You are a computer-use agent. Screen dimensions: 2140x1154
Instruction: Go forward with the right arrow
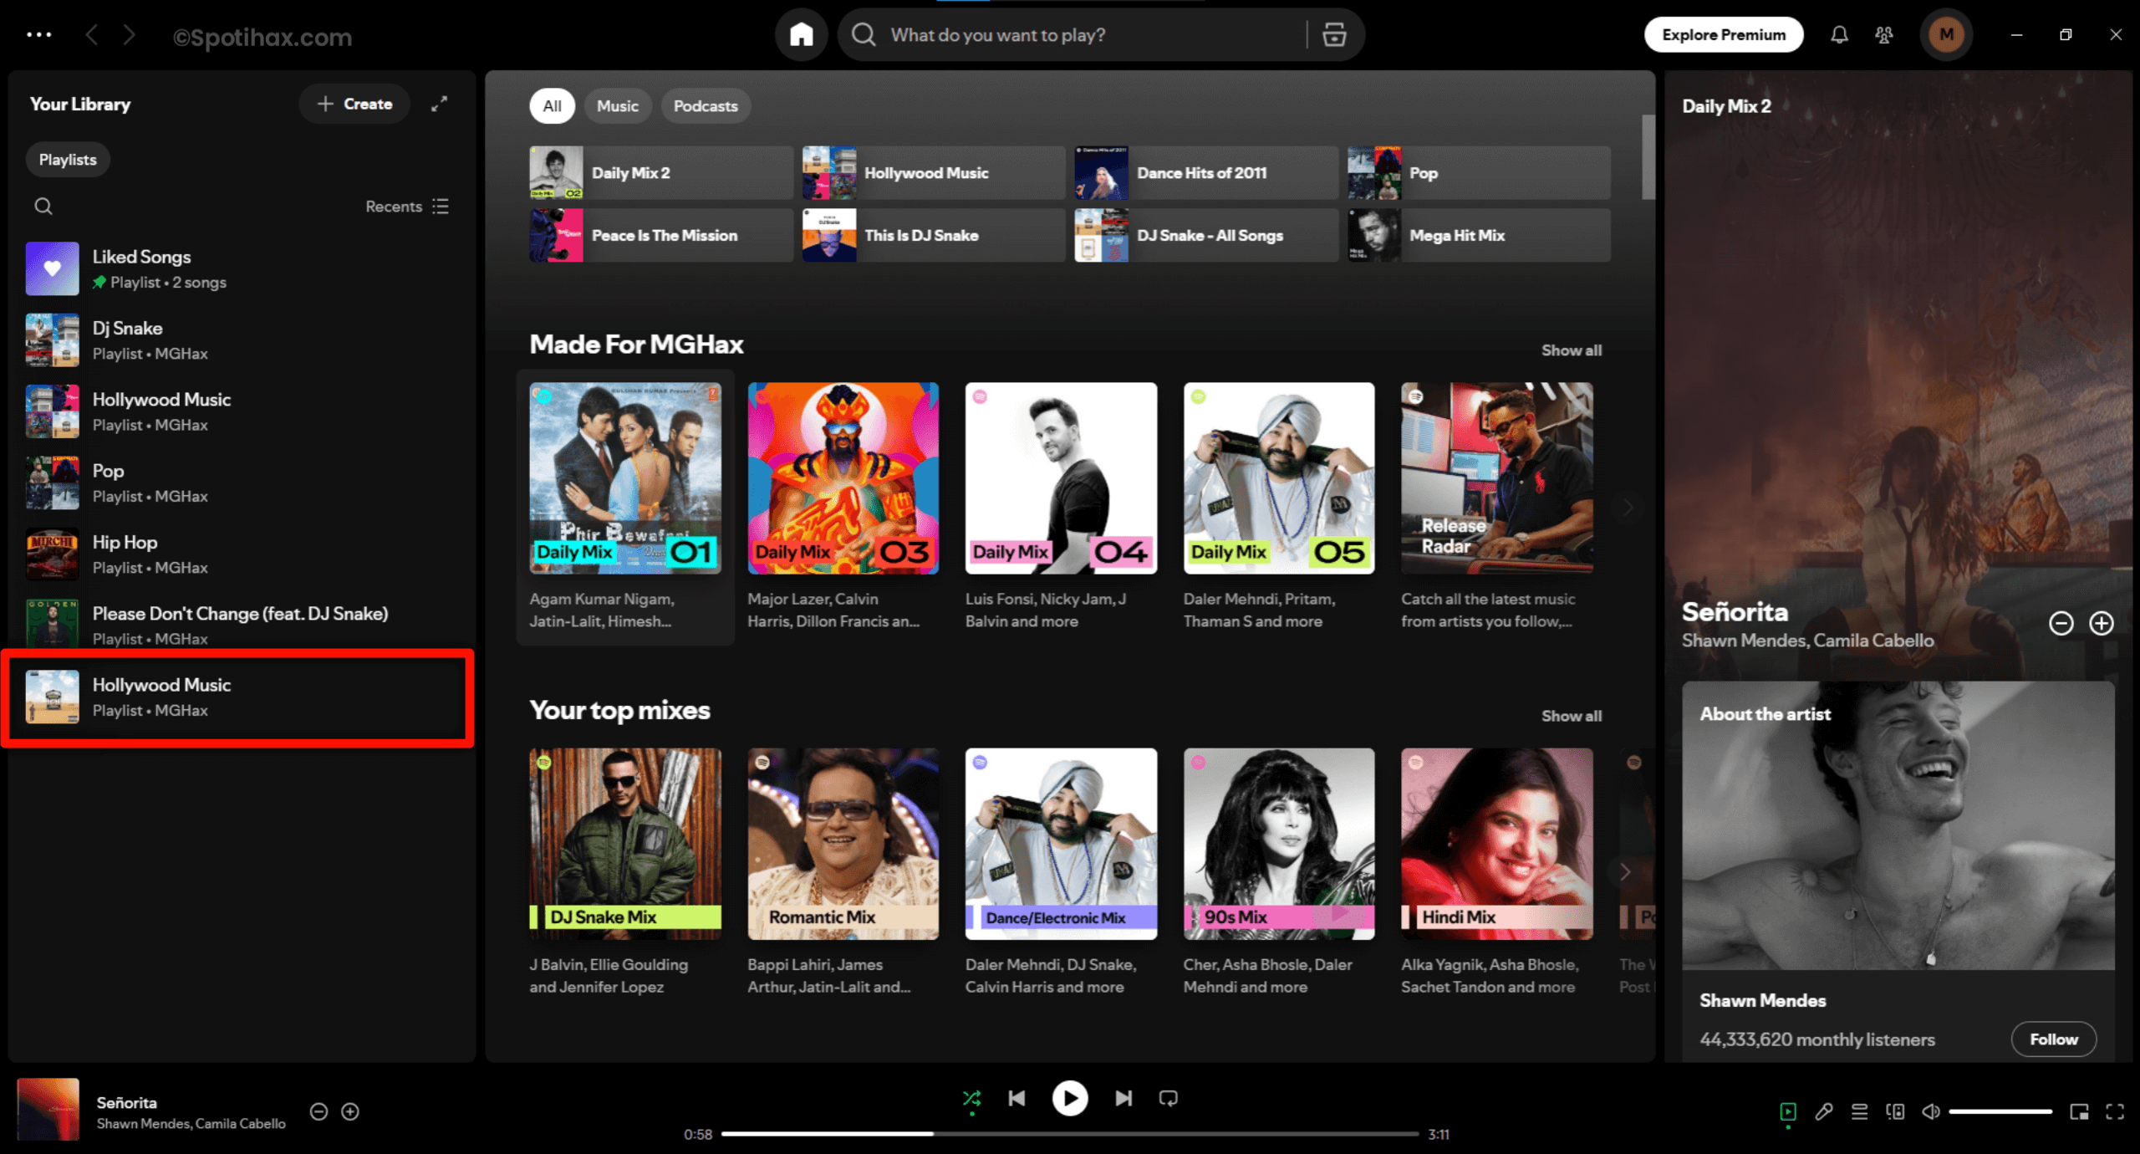pos(129,35)
